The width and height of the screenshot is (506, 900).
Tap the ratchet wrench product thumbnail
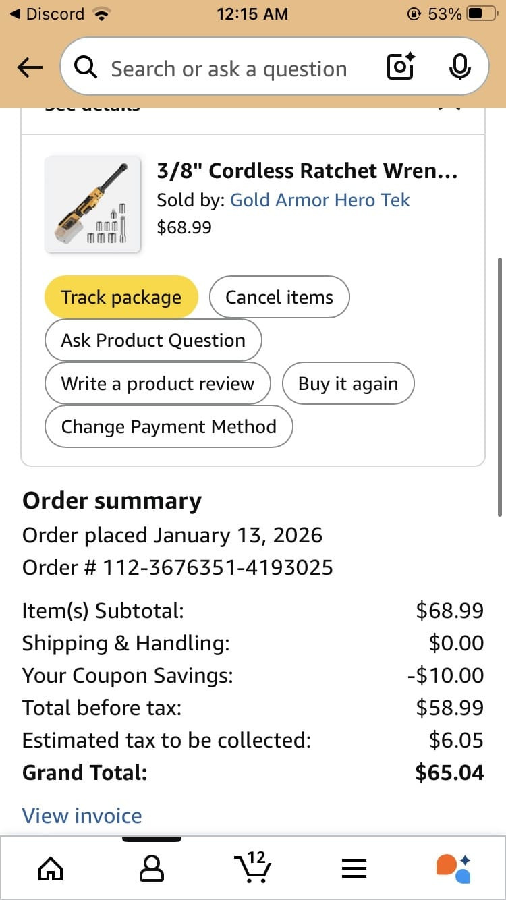pos(92,204)
